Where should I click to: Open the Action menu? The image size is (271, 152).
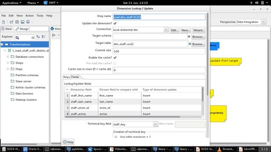pyautogui.click(x=30, y=16)
